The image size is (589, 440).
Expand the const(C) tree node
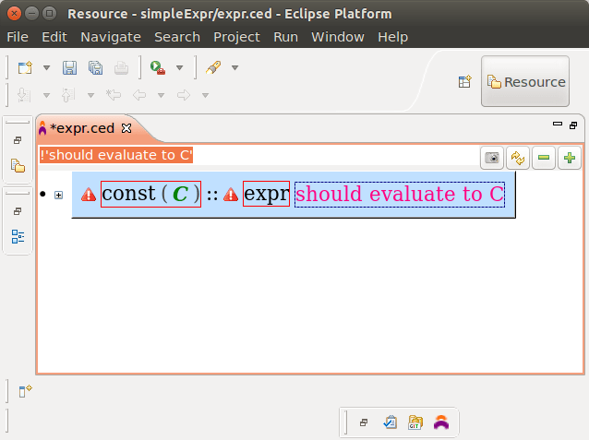pos(59,195)
